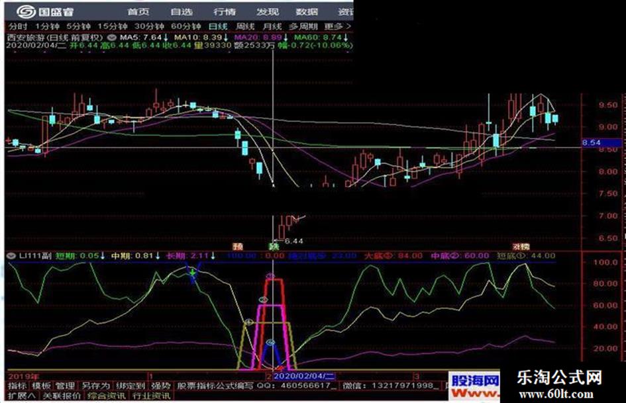Open dropdown beside LI111副 indicator name
The width and height of the screenshot is (626, 403).
pyautogui.click(x=11, y=256)
